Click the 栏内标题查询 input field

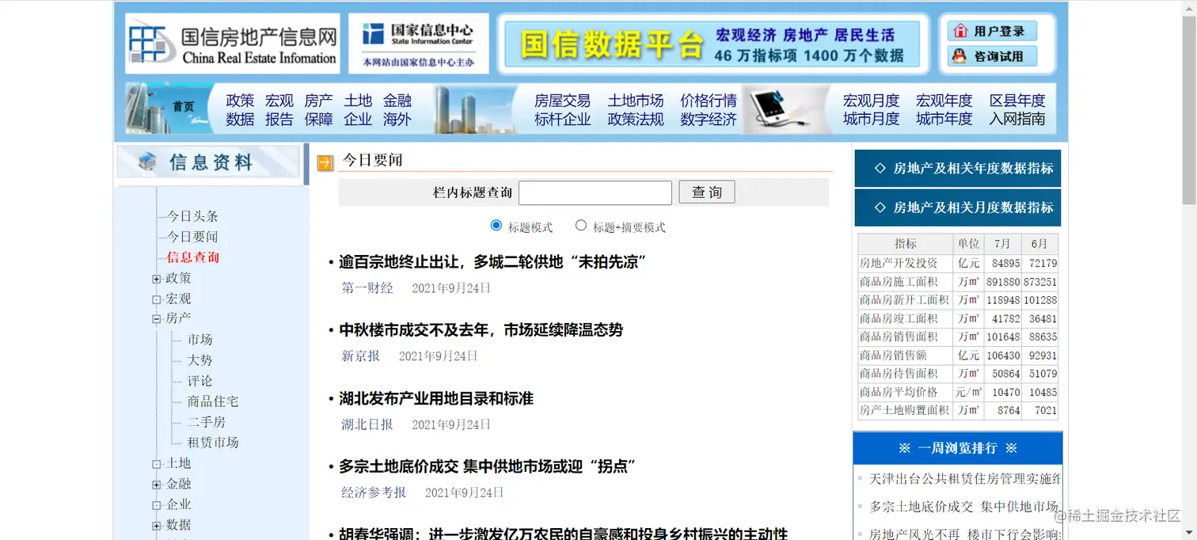tap(595, 192)
